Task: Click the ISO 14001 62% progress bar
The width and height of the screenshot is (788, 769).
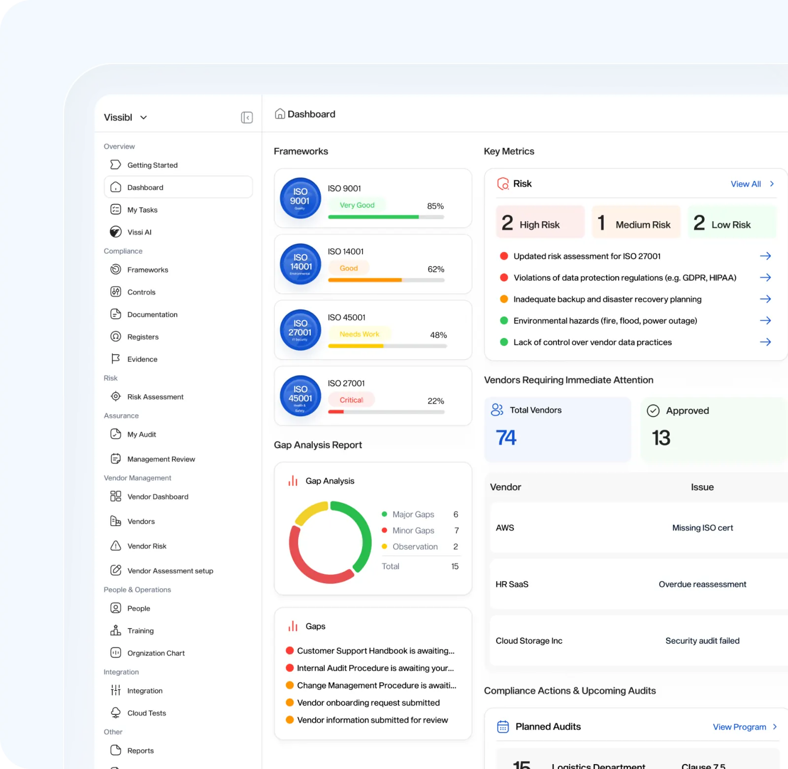Action: click(386, 280)
